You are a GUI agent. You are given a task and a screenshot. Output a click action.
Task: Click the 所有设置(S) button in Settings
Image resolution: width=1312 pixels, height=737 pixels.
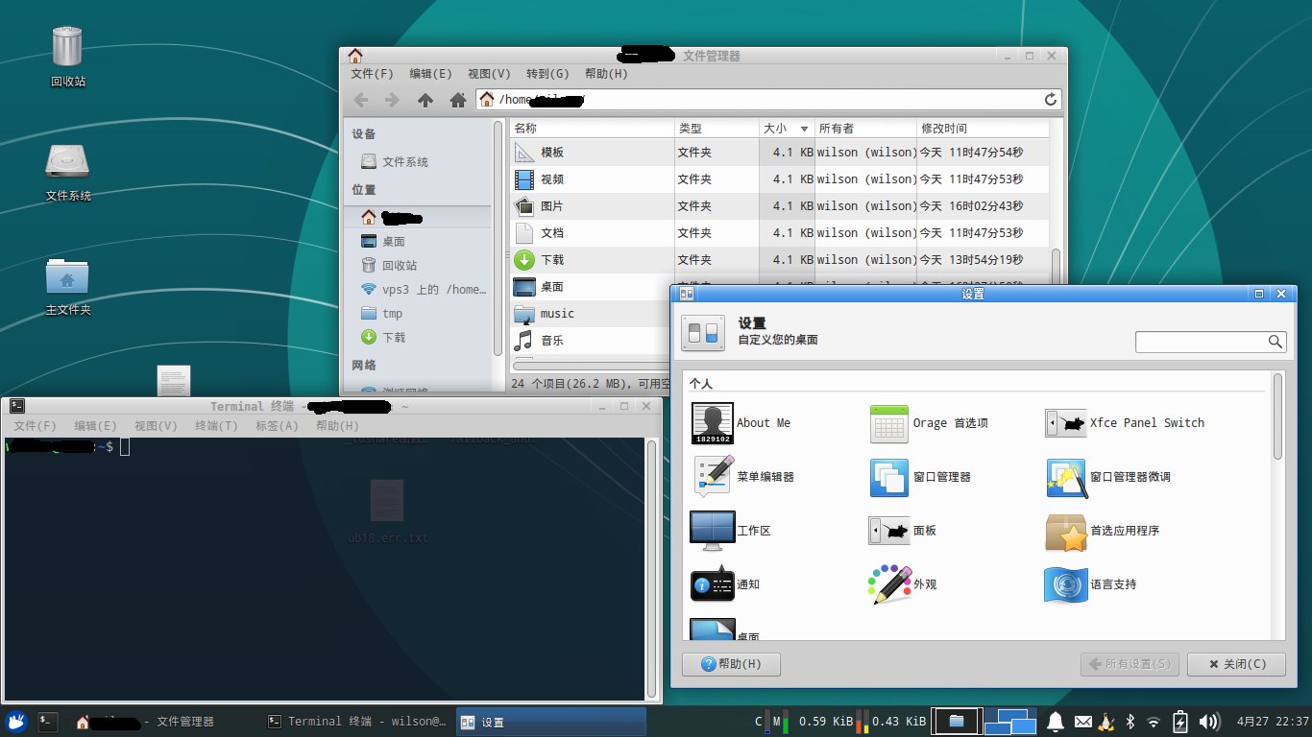click(1130, 664)
